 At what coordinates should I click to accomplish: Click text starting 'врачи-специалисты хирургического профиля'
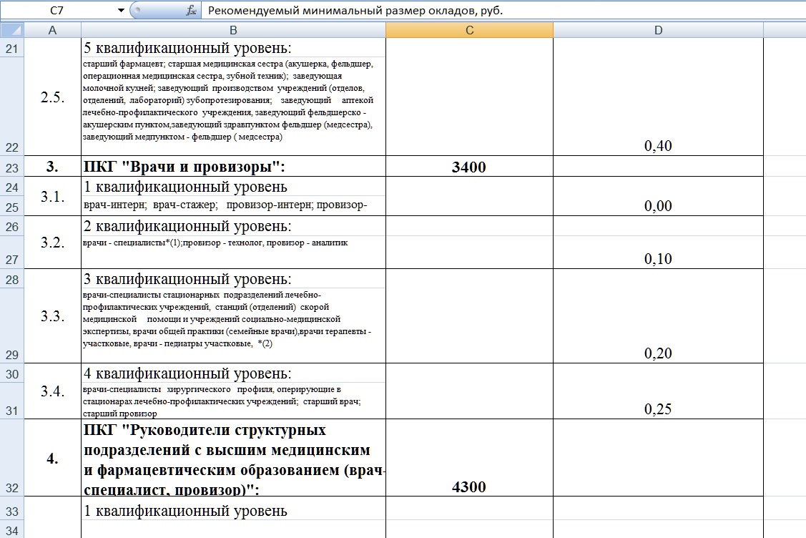point(222,401)
